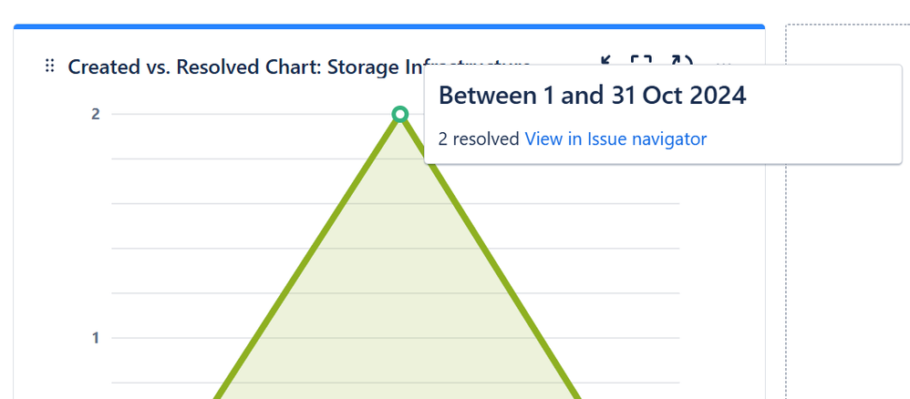910x399 pixels.
Task: Open the gadget more actions menu
Action: pos(724,62)
